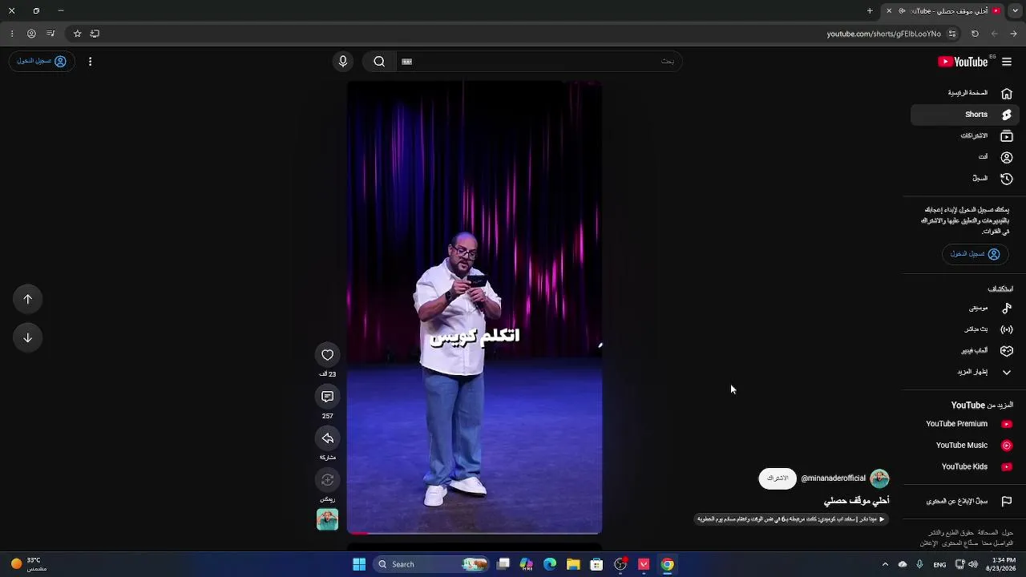The image size is (1026, 577).
Task: Switch to Chrome on the taskbar
Action: [667, 564]
